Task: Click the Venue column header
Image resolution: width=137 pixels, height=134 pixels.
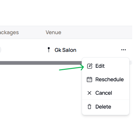Action: coord(53,32)
